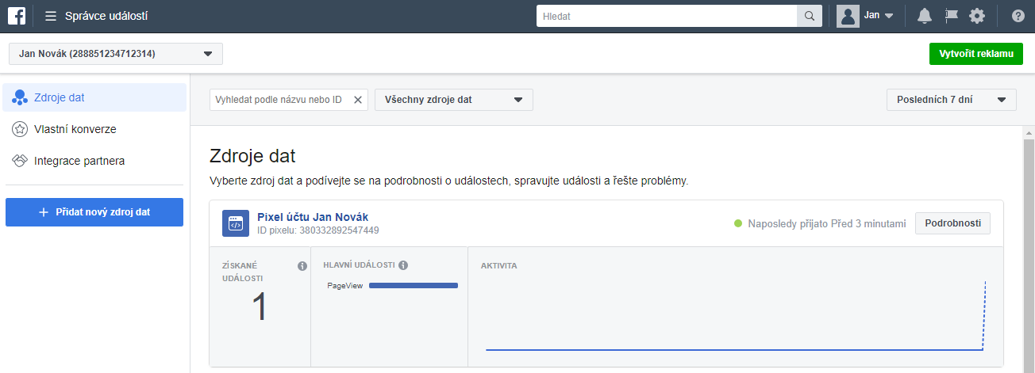
Task: Expand the Jan Novák account dropdown
Action: [116, 54]
